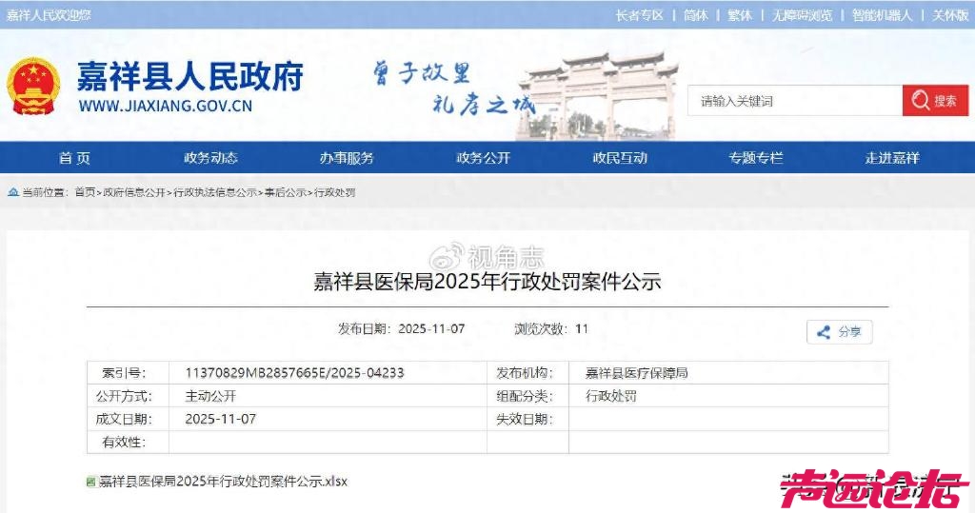Open 政务动态 navigation item
The image size is (975, 513).
point(210,158)
